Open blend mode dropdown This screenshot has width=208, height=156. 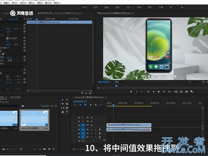click(13, 61)
